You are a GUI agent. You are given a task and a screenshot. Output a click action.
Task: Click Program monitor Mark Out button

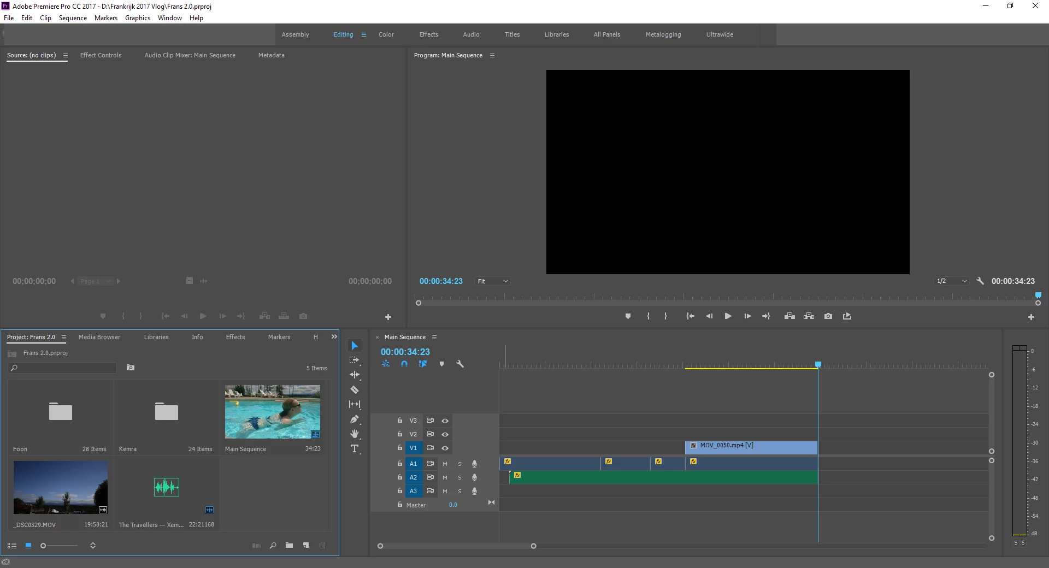point(665,316)
